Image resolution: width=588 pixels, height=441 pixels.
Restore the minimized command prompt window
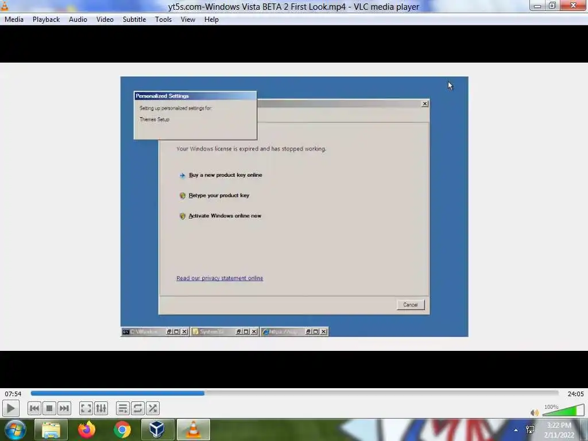(x=169, y=331)
